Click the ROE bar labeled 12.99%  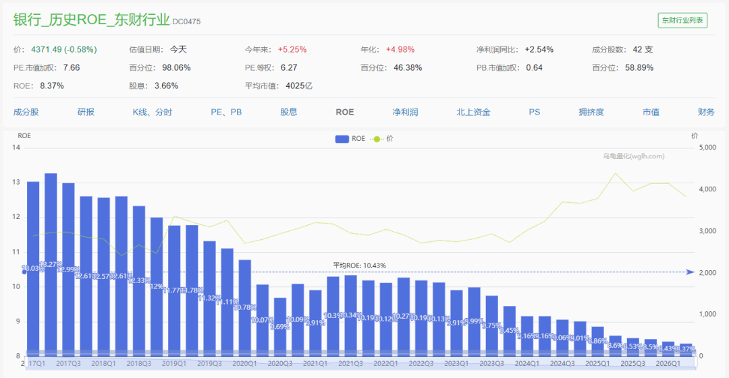(68, 270)
